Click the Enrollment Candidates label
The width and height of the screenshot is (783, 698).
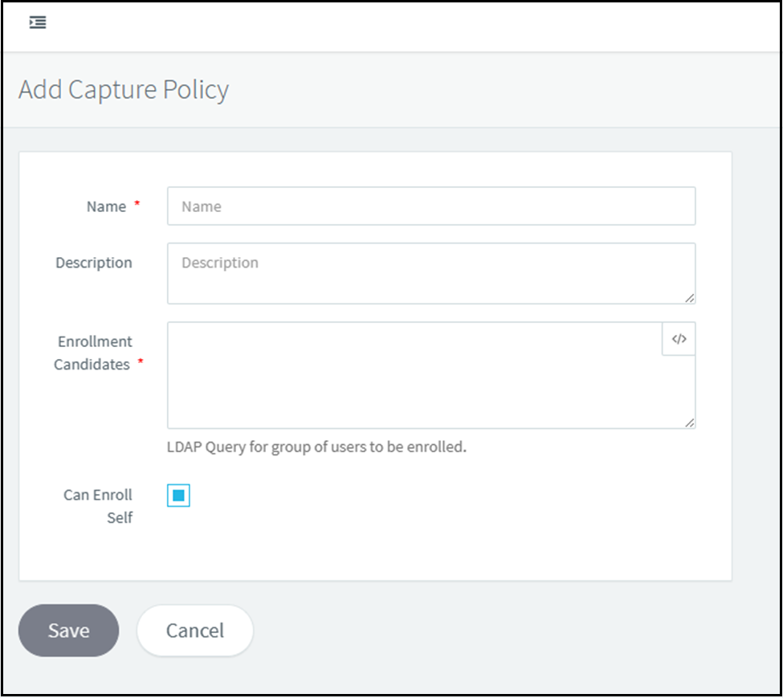(x=93, y=353)
